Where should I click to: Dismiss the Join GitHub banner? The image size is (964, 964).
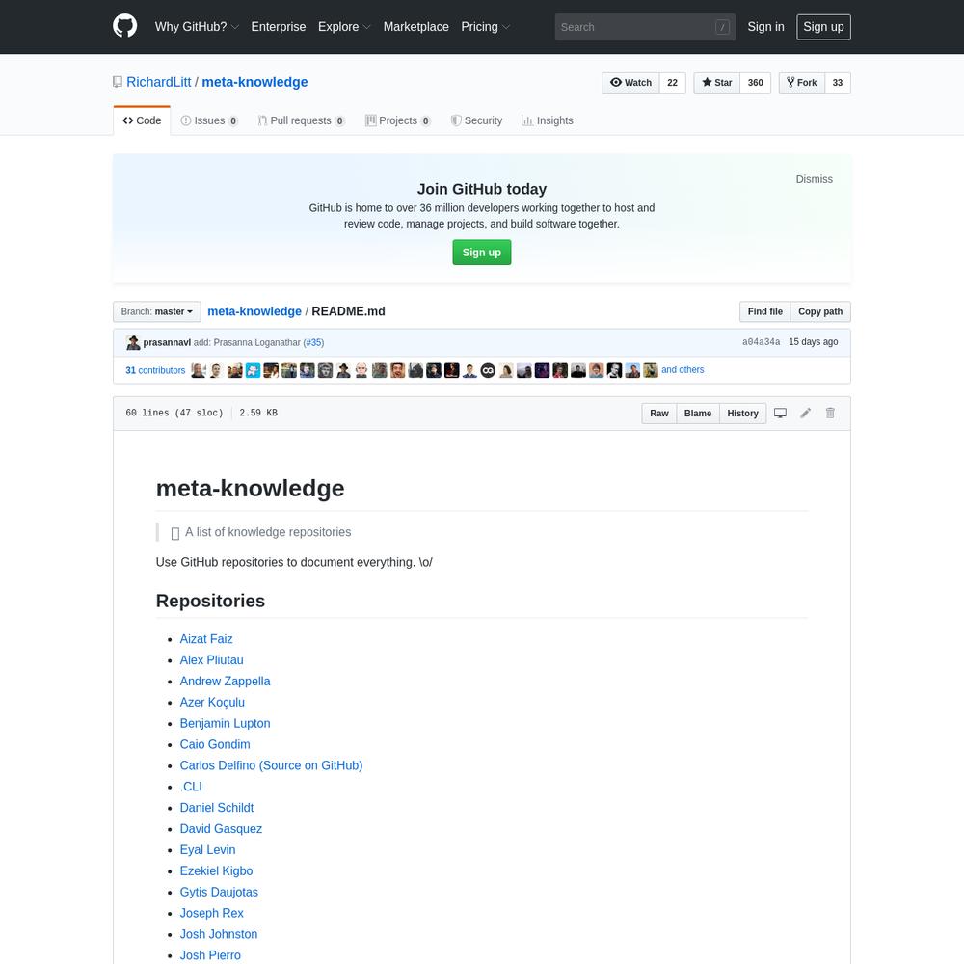point(814,179)
